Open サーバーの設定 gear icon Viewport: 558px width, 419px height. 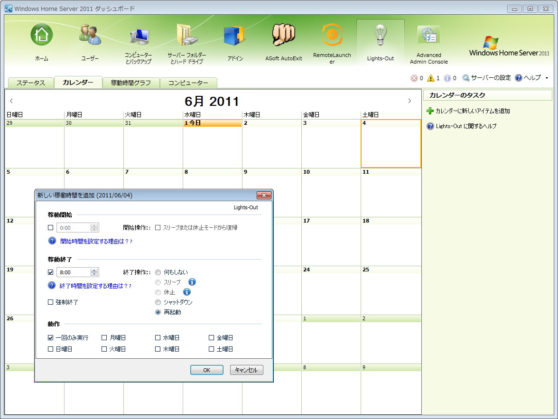(465, 78)
